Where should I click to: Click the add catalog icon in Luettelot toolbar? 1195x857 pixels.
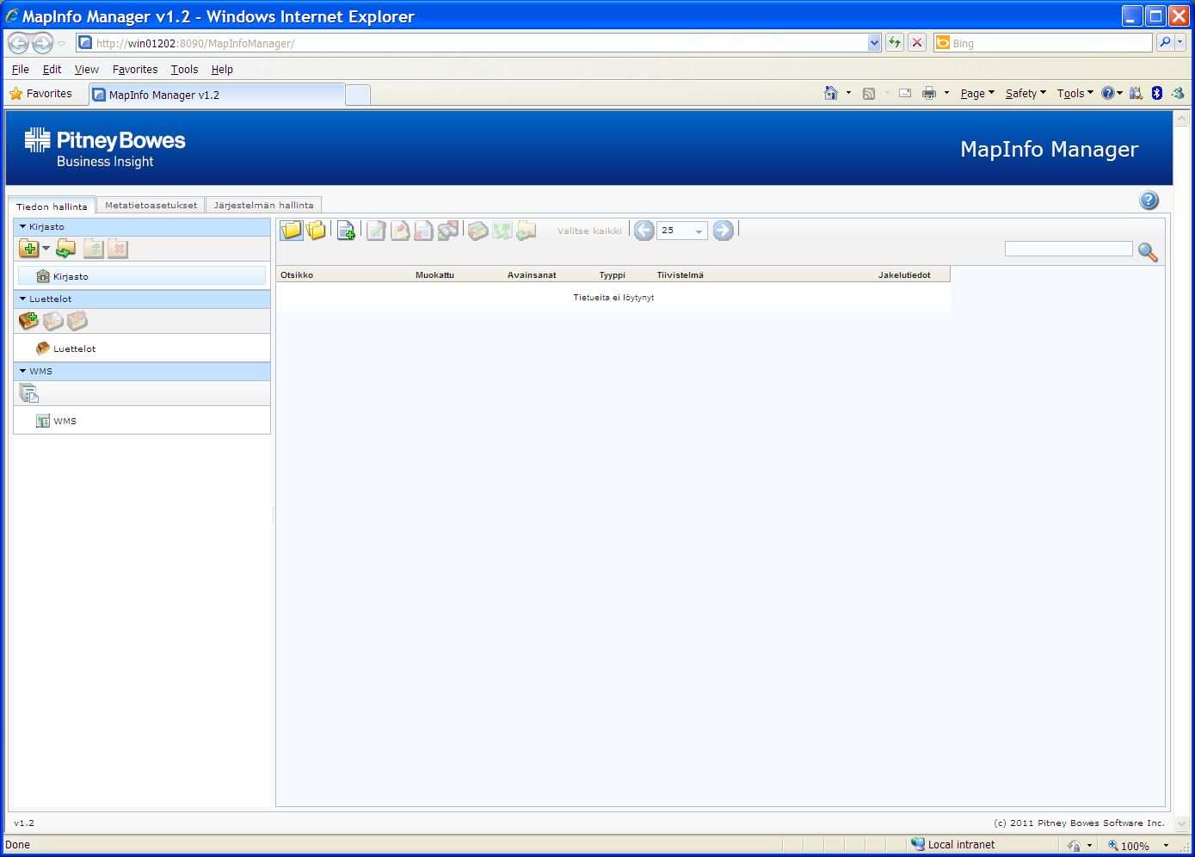click(x=29, y=321)
